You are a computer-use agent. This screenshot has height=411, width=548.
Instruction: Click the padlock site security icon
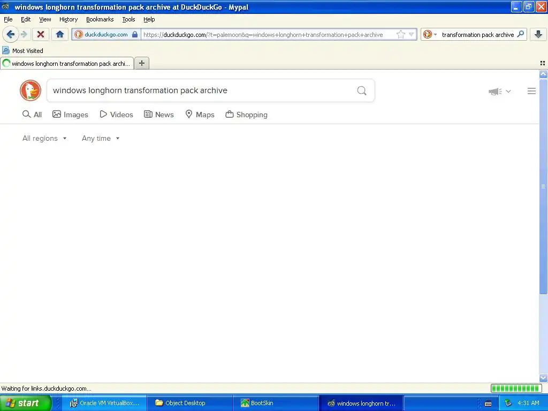(135, 34)
